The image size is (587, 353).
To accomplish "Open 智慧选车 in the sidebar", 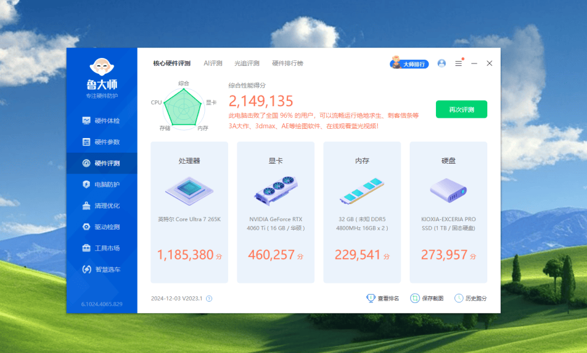I will (x=102, y=269).
